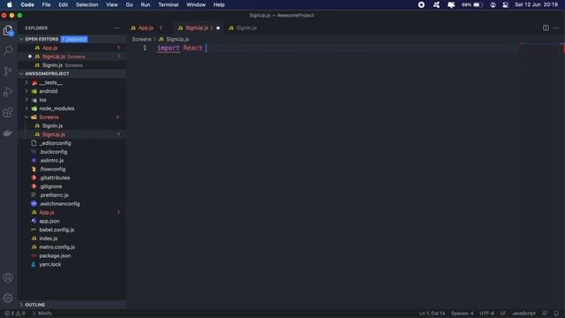The image size is (565, 318).
Task: Expand the ios folder
Action: (x=26, y=100)
